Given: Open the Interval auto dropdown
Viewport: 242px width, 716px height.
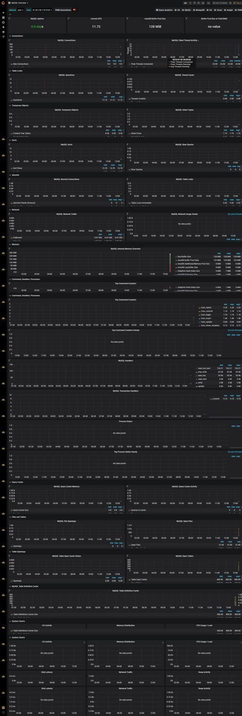Looking at the screenshot, I should pos(20,10).
